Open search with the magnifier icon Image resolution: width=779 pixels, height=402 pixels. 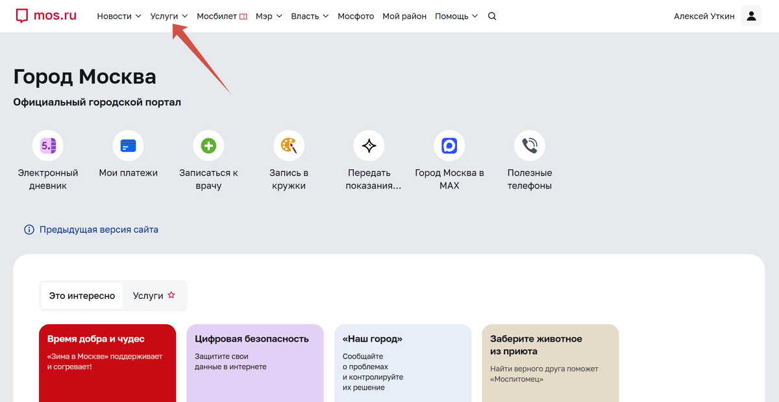[x=491, y=16]
